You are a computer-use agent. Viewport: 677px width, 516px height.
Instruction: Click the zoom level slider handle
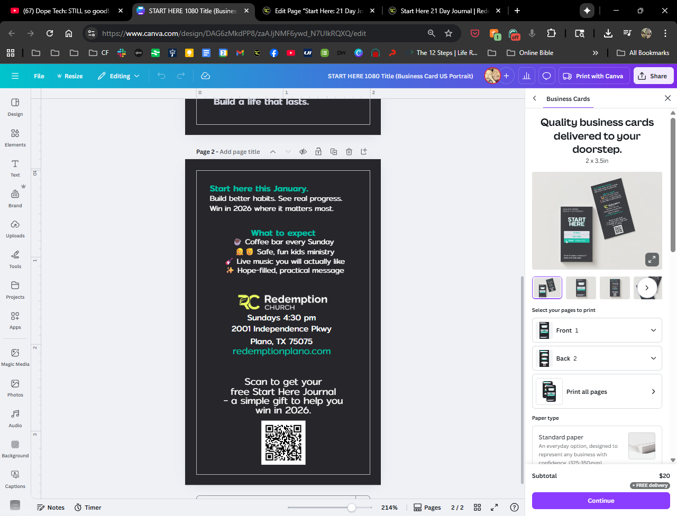tap(352, 508)
